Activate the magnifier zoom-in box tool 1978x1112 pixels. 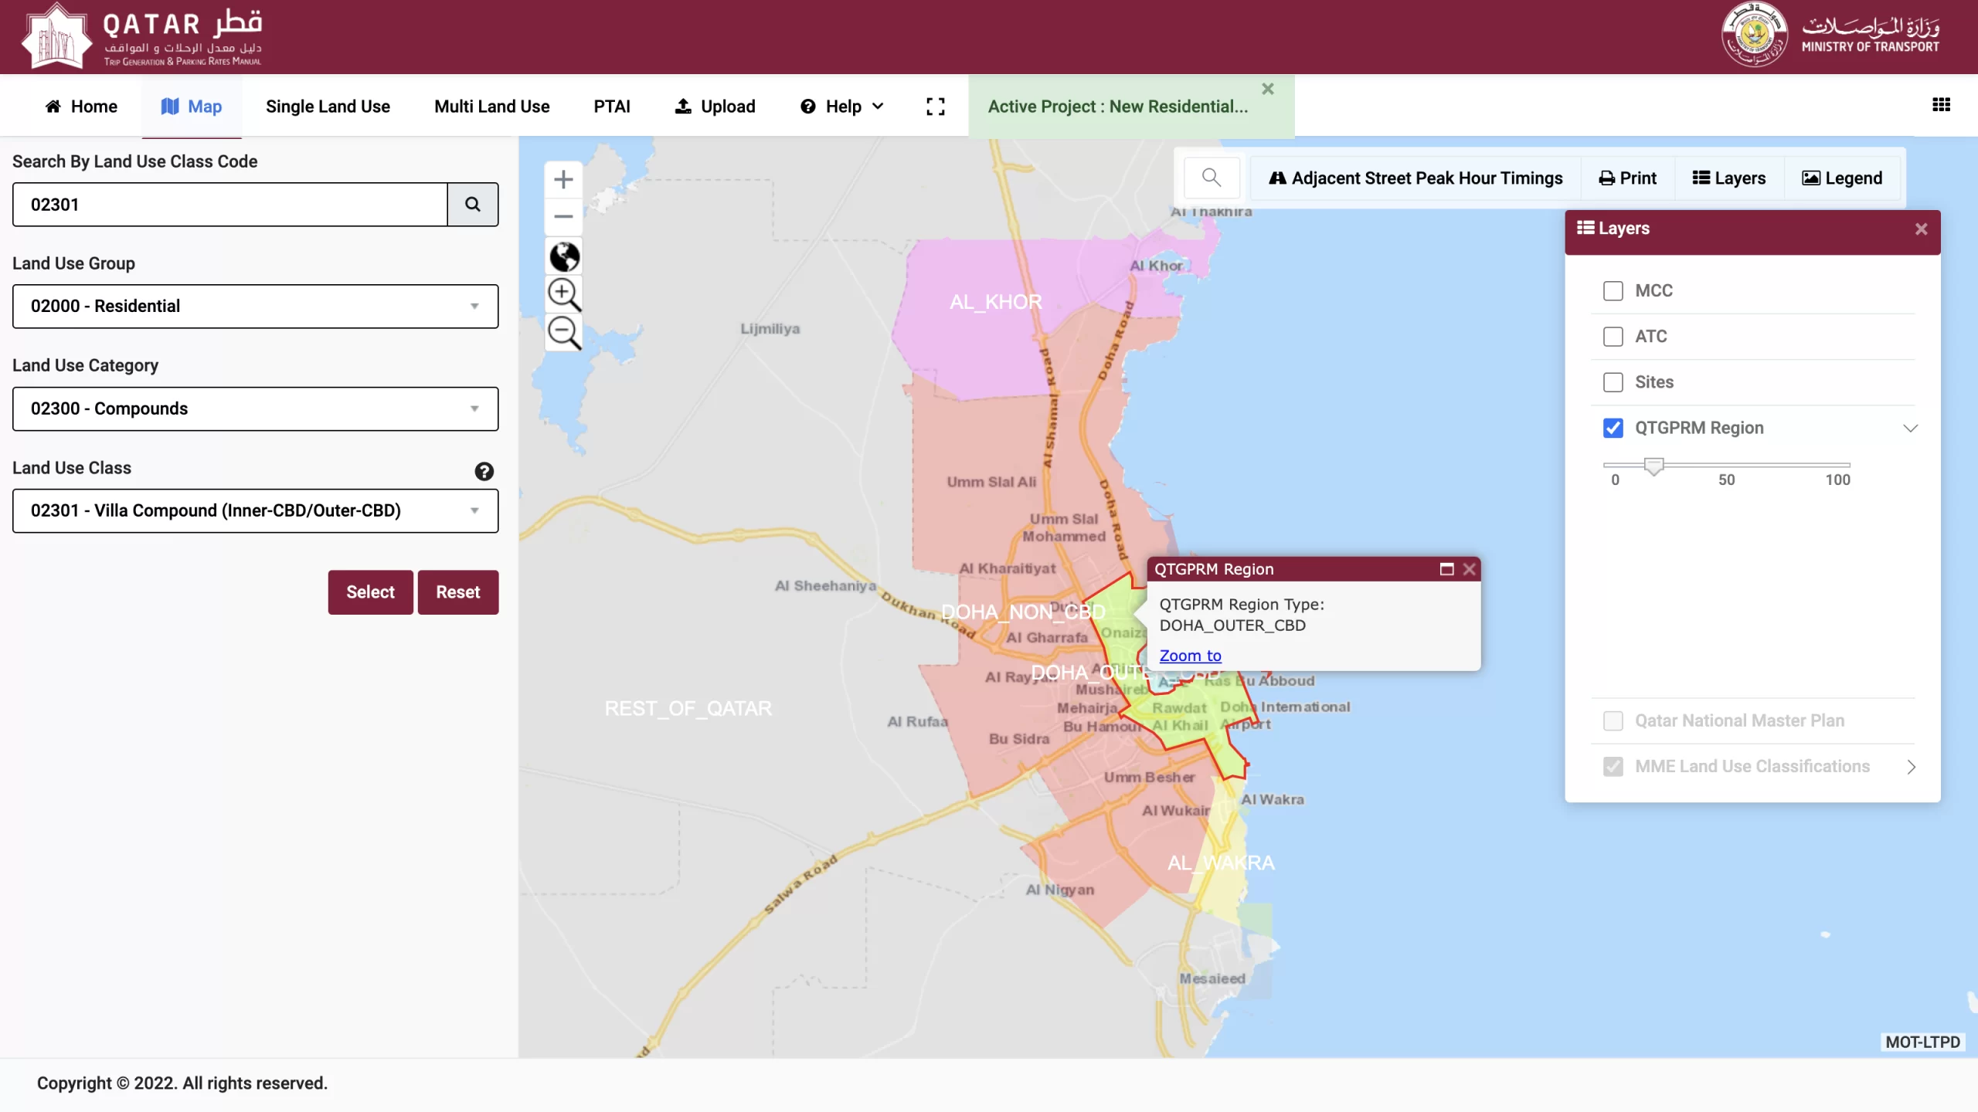[564, 295]
